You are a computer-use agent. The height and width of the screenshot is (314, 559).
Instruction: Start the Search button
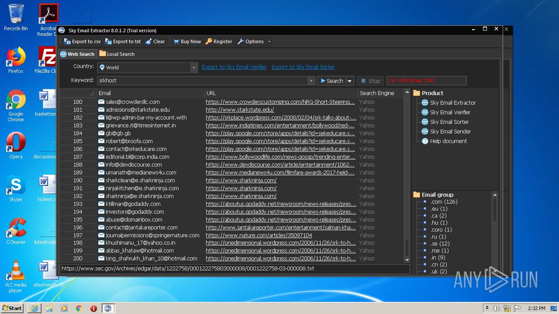(331, 81)
